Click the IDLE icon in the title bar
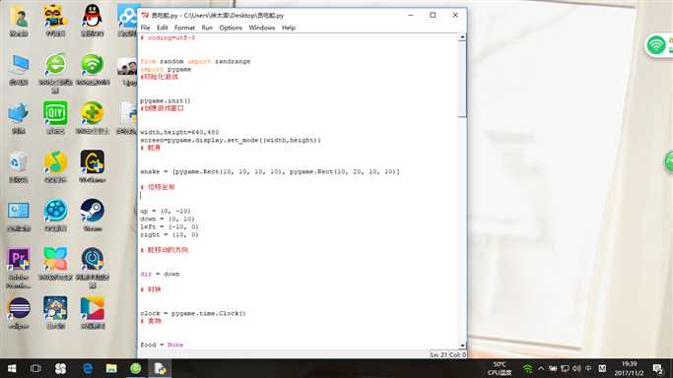 click(145, 15)
